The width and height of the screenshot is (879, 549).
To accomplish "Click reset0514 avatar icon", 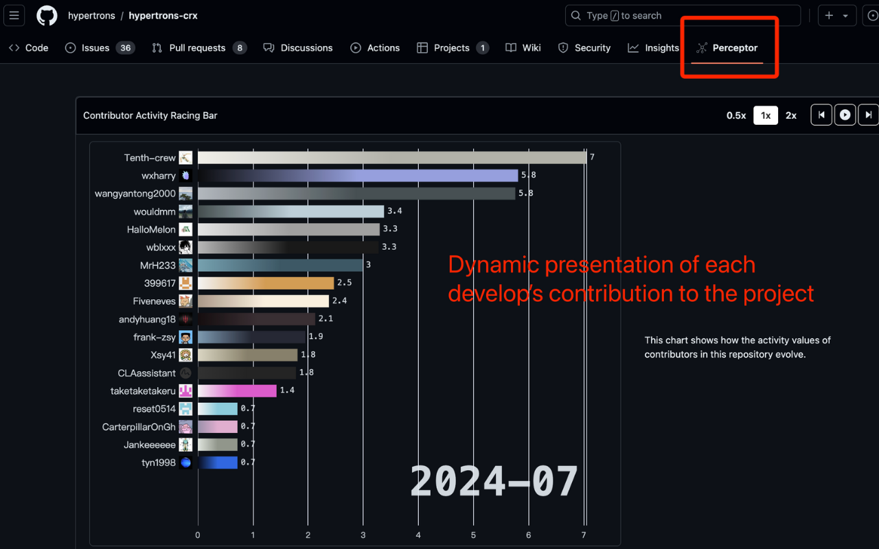I will (x=185, y=408).
